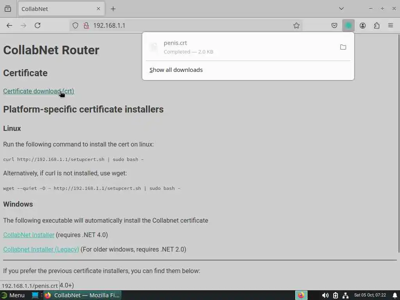Screen dimensions: 400x300
Task: Click Platform-specific certificate installers heading
Action: click(84, 109)
